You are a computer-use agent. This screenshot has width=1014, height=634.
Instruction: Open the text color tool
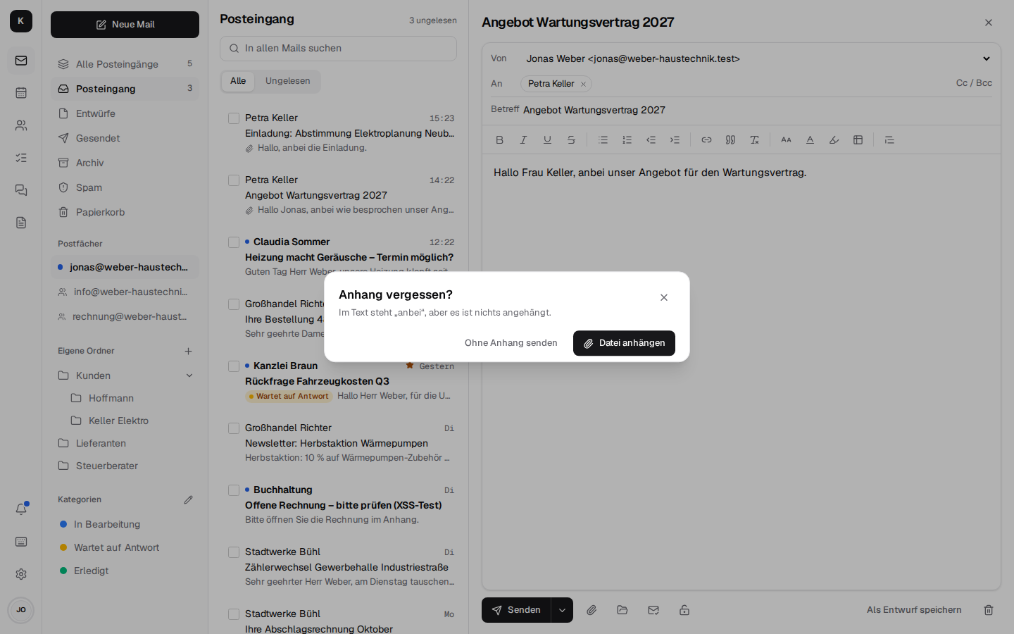point(810,139)
